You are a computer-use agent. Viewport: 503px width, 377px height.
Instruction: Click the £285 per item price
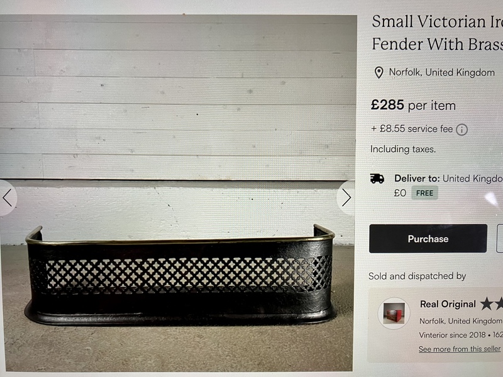[413, 105]
